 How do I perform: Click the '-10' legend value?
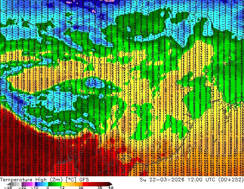click(34, 187)
